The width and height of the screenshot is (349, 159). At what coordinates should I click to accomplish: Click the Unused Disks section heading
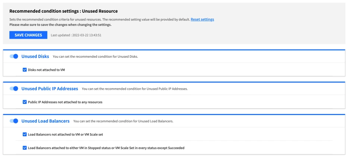[35, 56]
